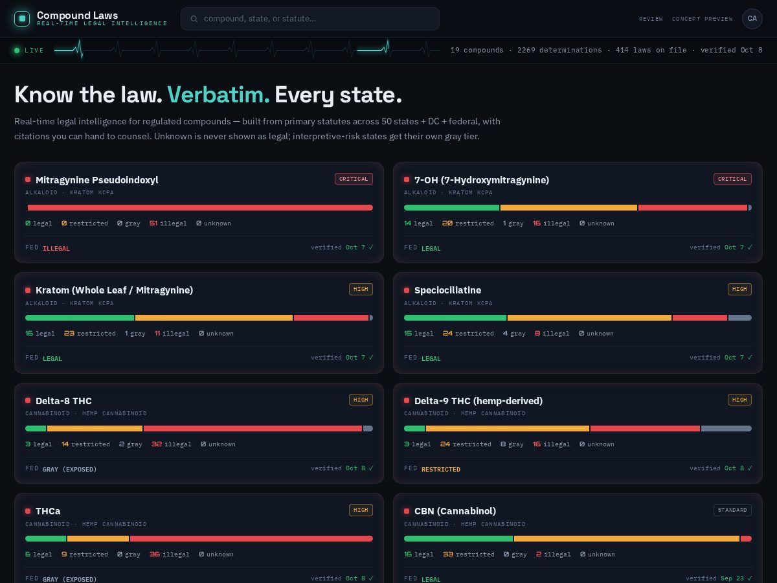Open the CONCEPT PREVIEW nav link

(703, 19)
